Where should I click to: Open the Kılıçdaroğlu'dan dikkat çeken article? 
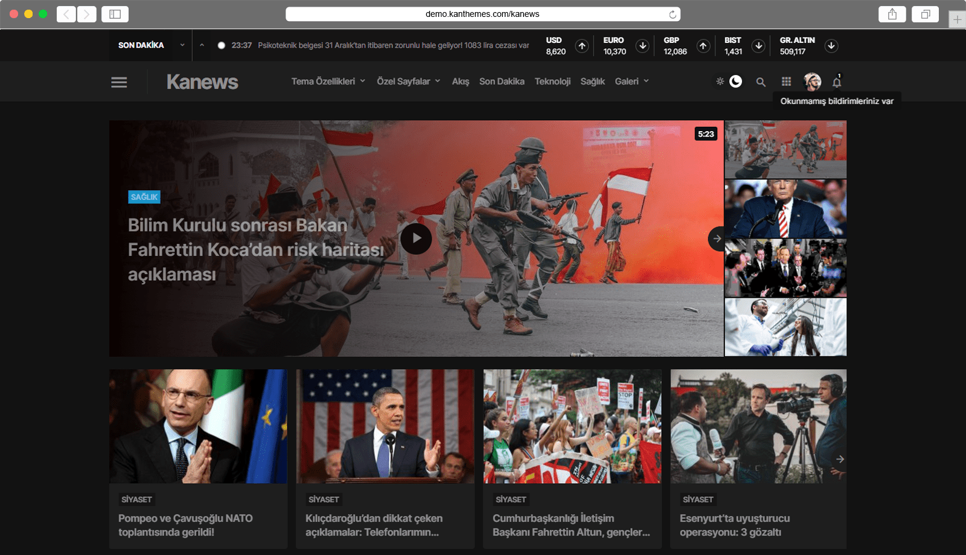click(x=374, y=525)
